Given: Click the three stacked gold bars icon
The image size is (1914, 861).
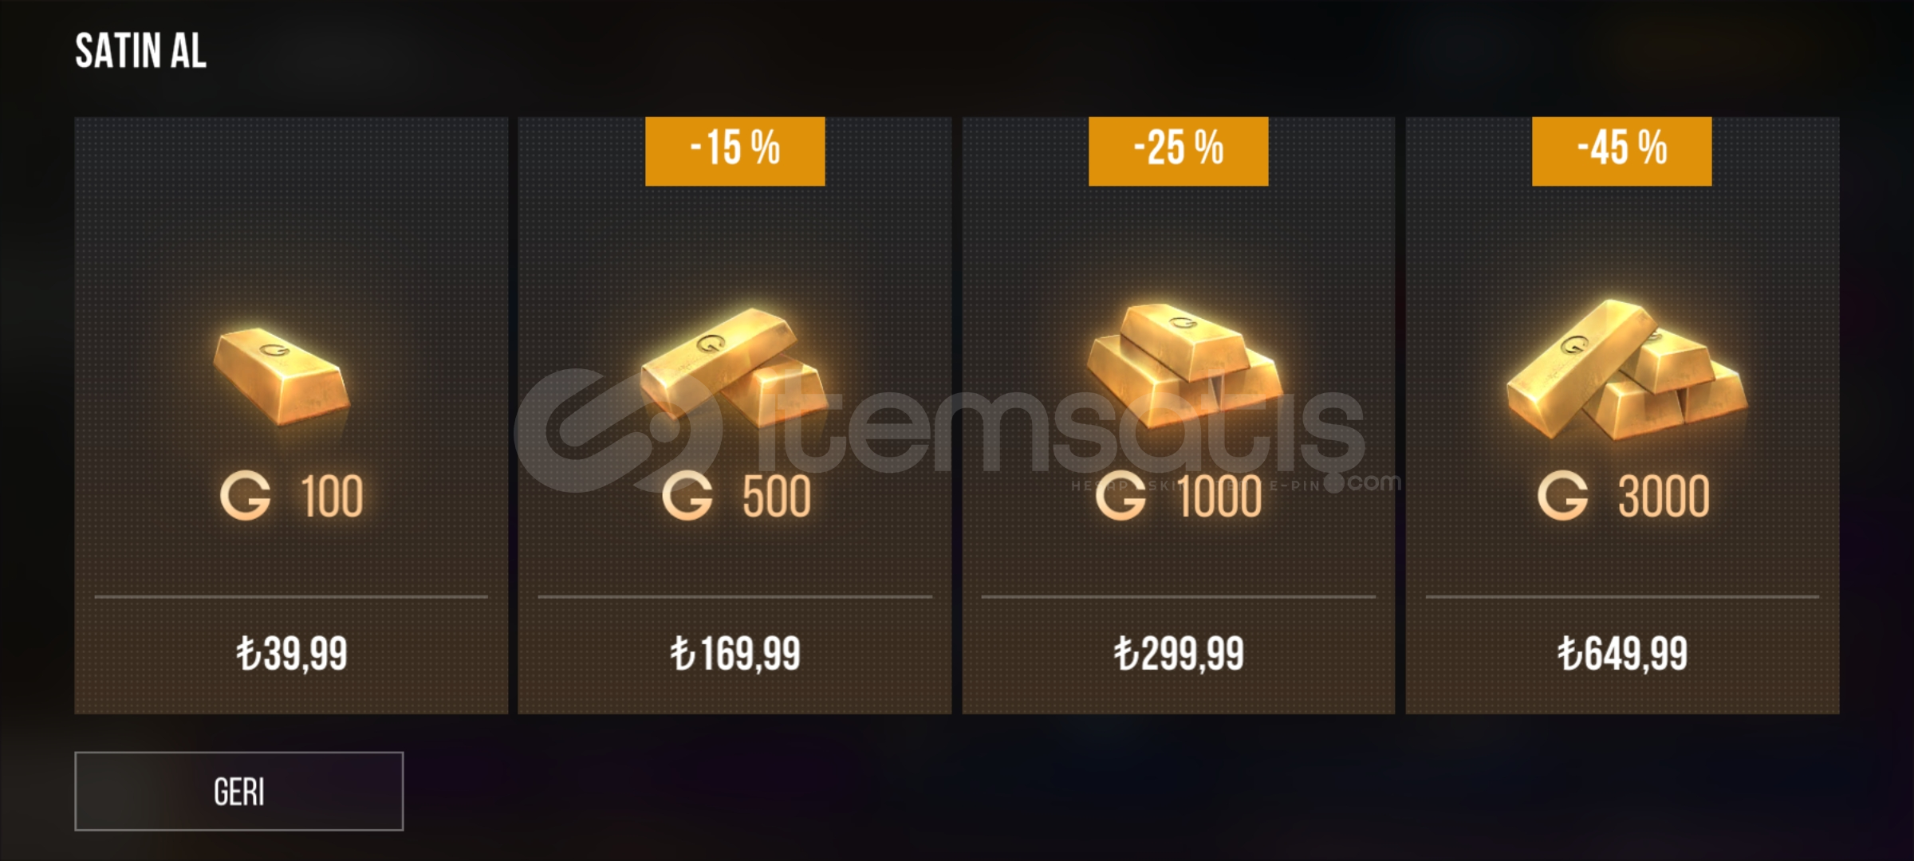Looking at the screenshot, I should point(1183,365).
